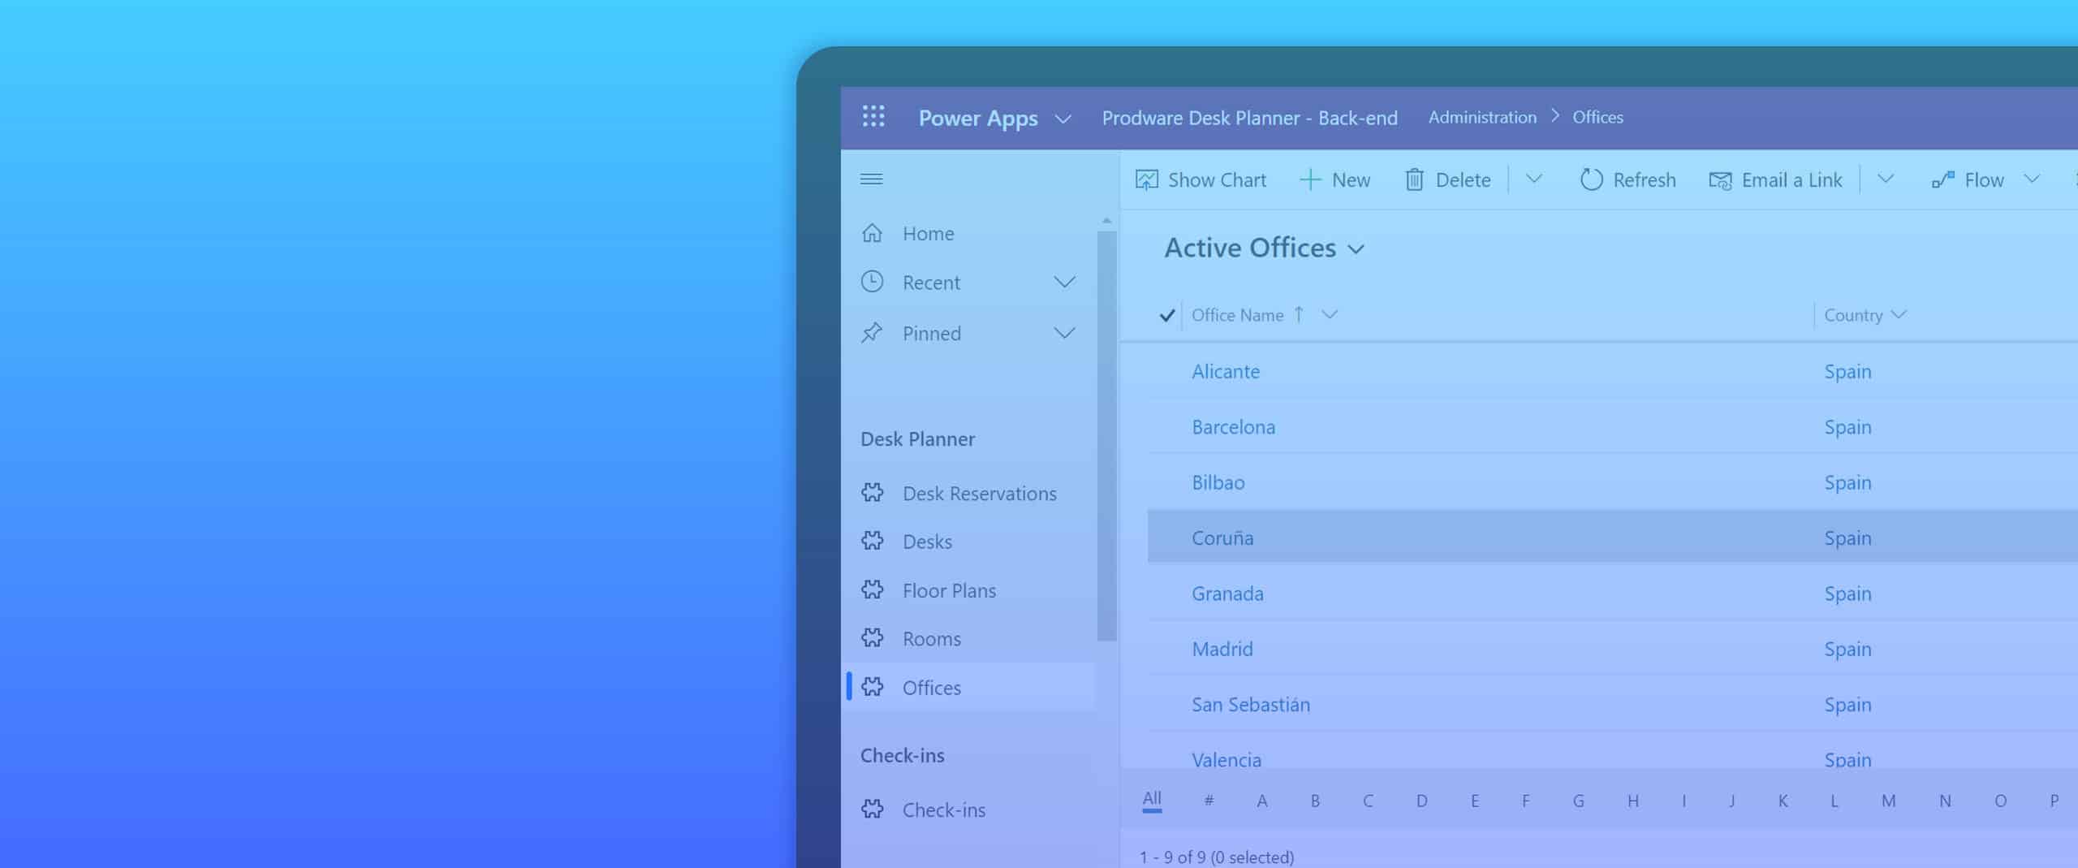Click the Desks puzzle icon
This screenshot has height=868, width=2078.
873,541
